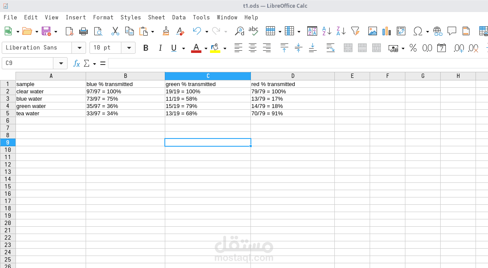Image resolution: width=488 pixels, height=268 pixels.
Task: Open the Function Wizard
Action: coord(76,64)
